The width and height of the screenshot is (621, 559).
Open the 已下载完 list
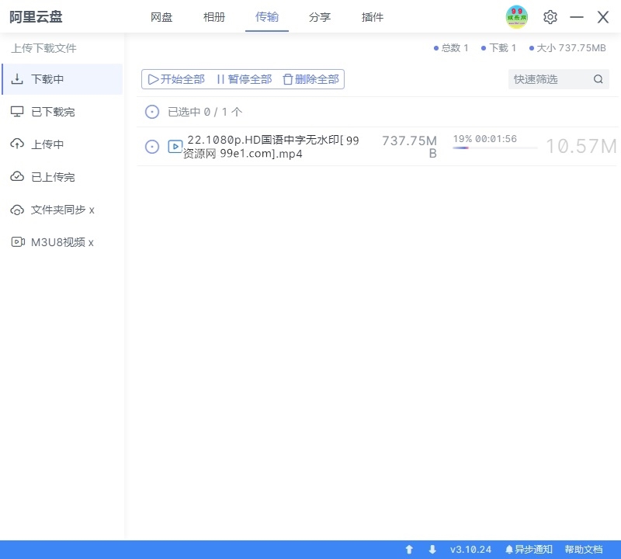[x=62, y=112]
